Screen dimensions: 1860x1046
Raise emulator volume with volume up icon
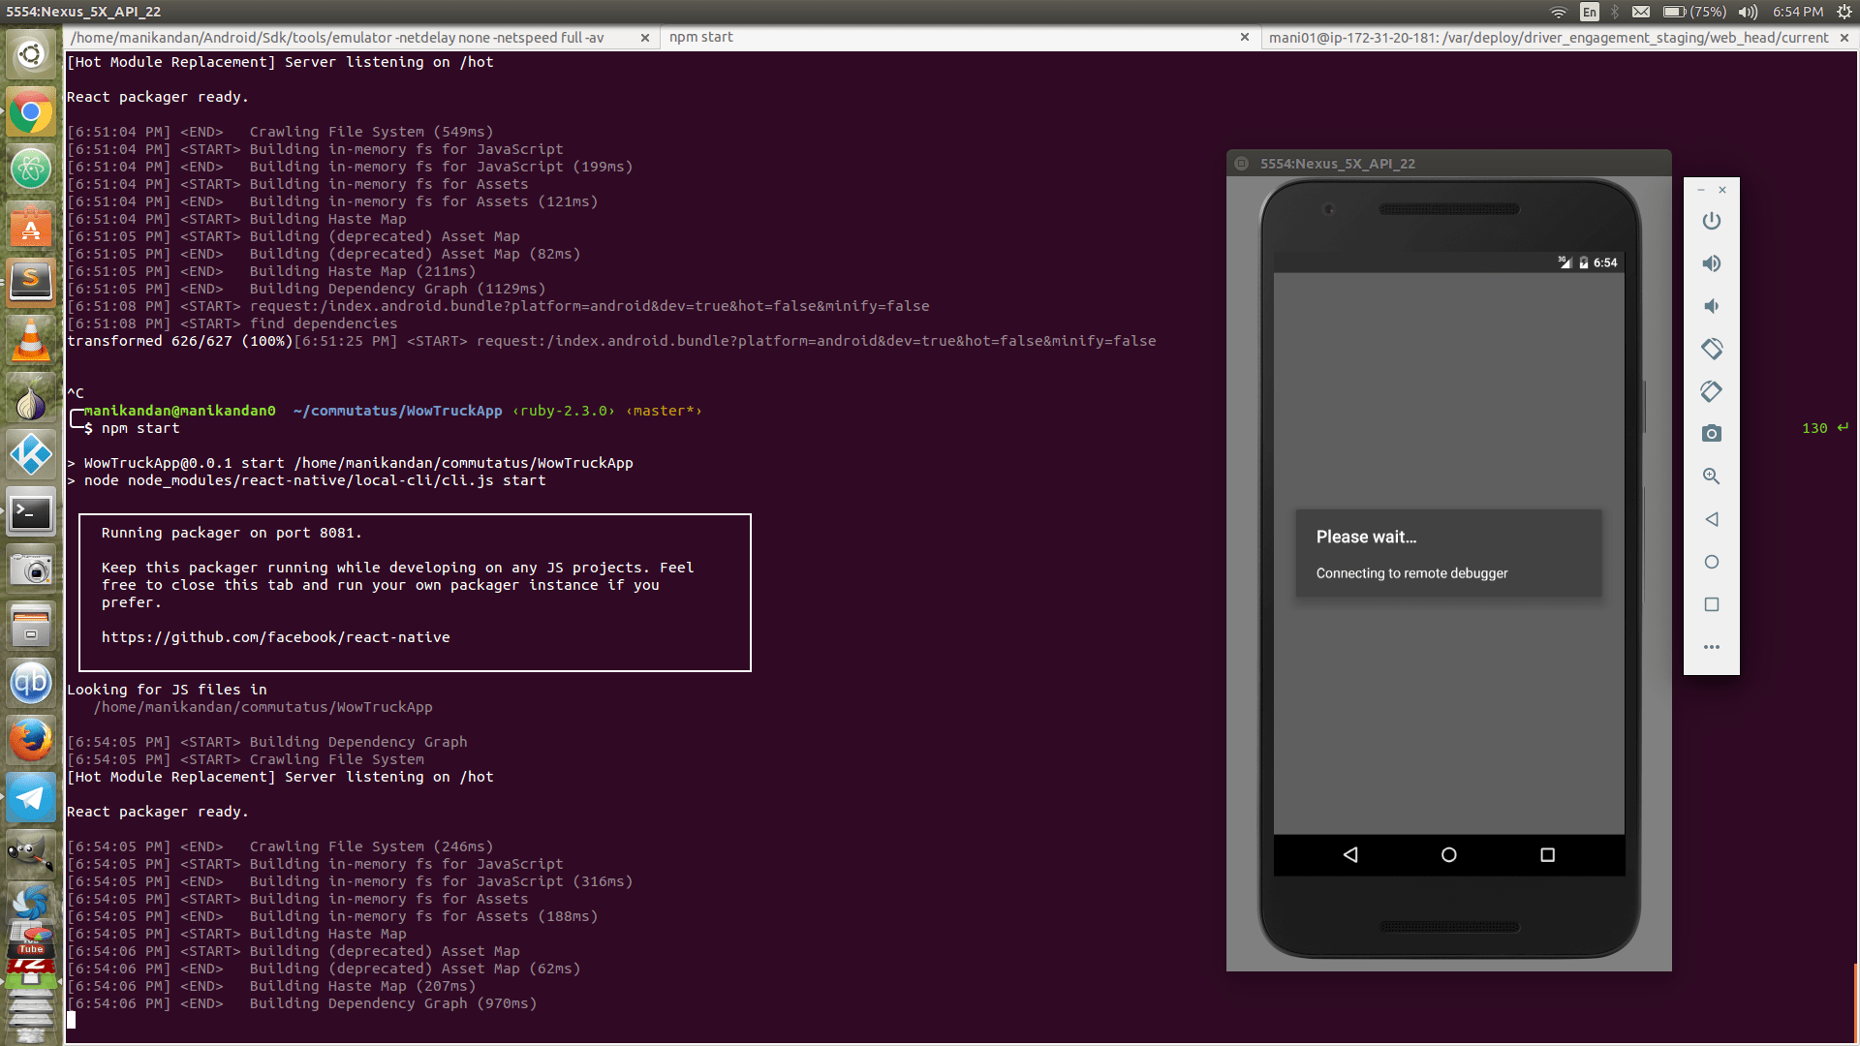coord(1712,263)
